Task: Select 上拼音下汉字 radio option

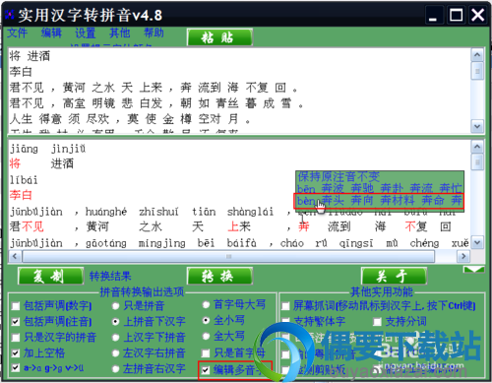Action: click(x=115, y=322)
